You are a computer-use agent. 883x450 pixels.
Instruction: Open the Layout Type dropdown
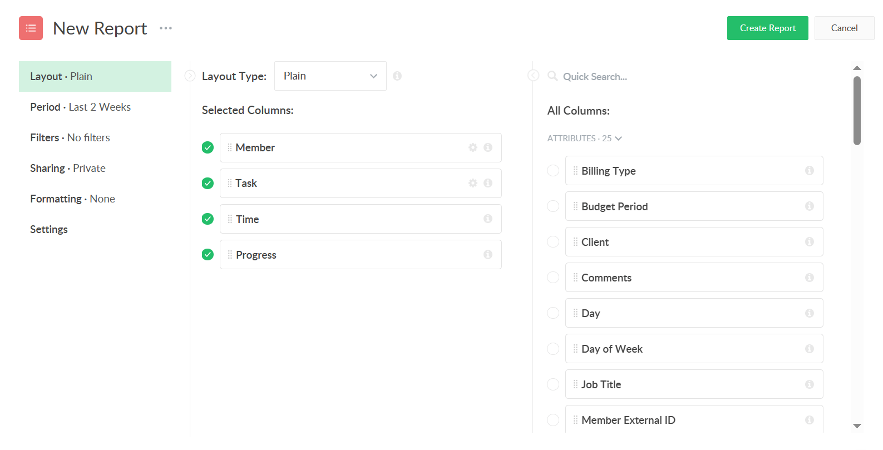[x=330, y=76]
